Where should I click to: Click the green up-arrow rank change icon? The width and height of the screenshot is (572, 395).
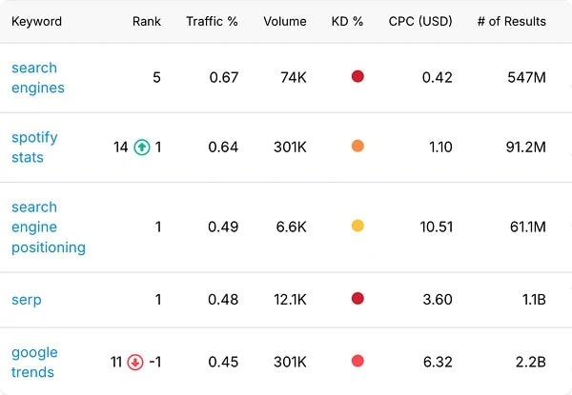pyautogui.click(x=142, y=148)
